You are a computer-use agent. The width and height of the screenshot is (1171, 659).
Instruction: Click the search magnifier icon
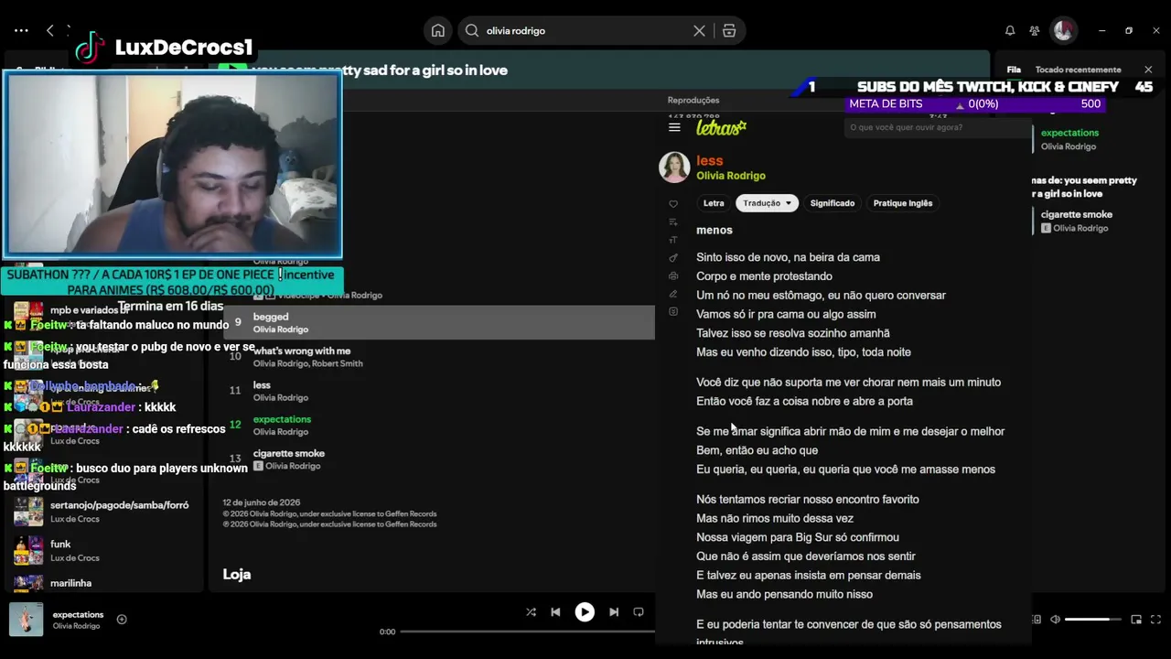click(x=472, y=30)
